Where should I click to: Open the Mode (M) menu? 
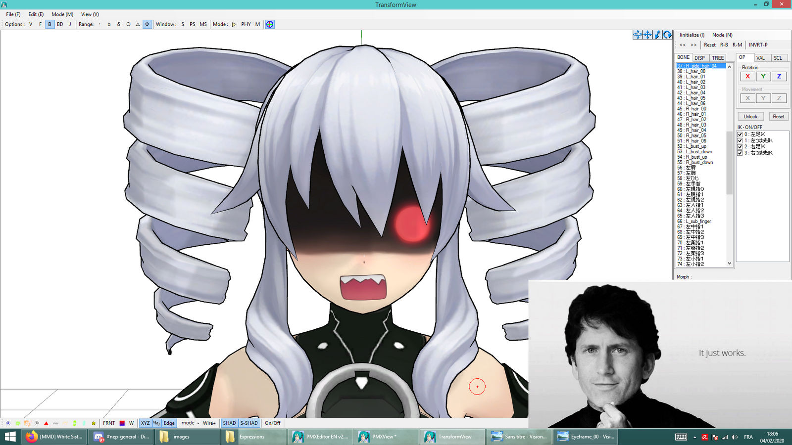tap(62, 14)
